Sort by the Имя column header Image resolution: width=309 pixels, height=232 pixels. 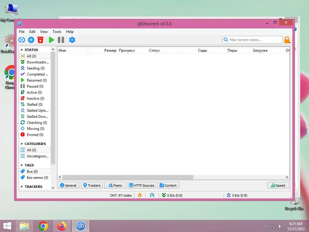[x=72, y=50]
